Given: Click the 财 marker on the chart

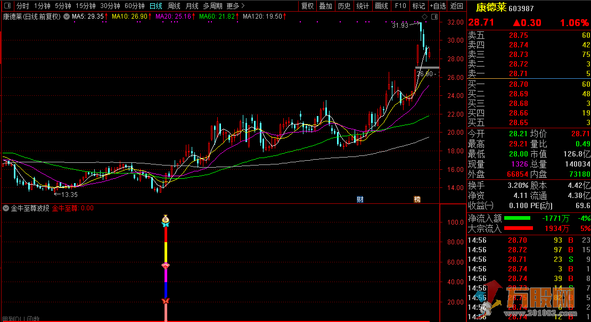Looking at the screenshot, I should point(360,199).
